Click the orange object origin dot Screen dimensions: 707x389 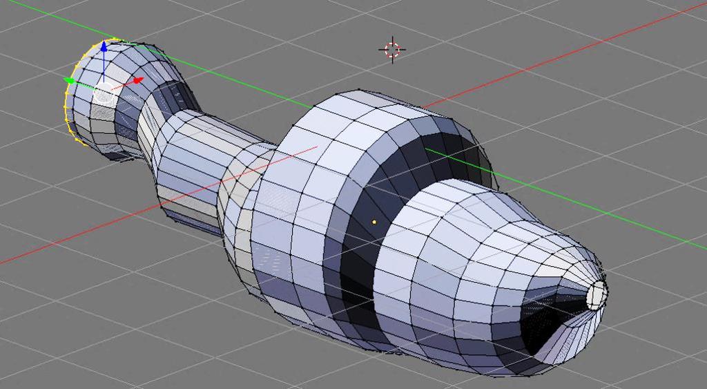374,222
